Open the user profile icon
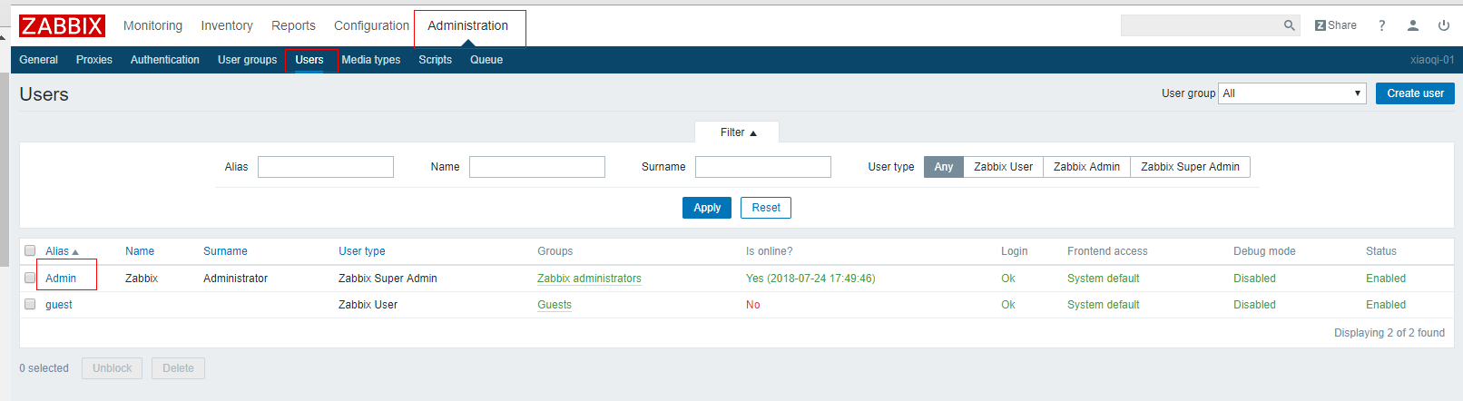 pos(1412,25)
